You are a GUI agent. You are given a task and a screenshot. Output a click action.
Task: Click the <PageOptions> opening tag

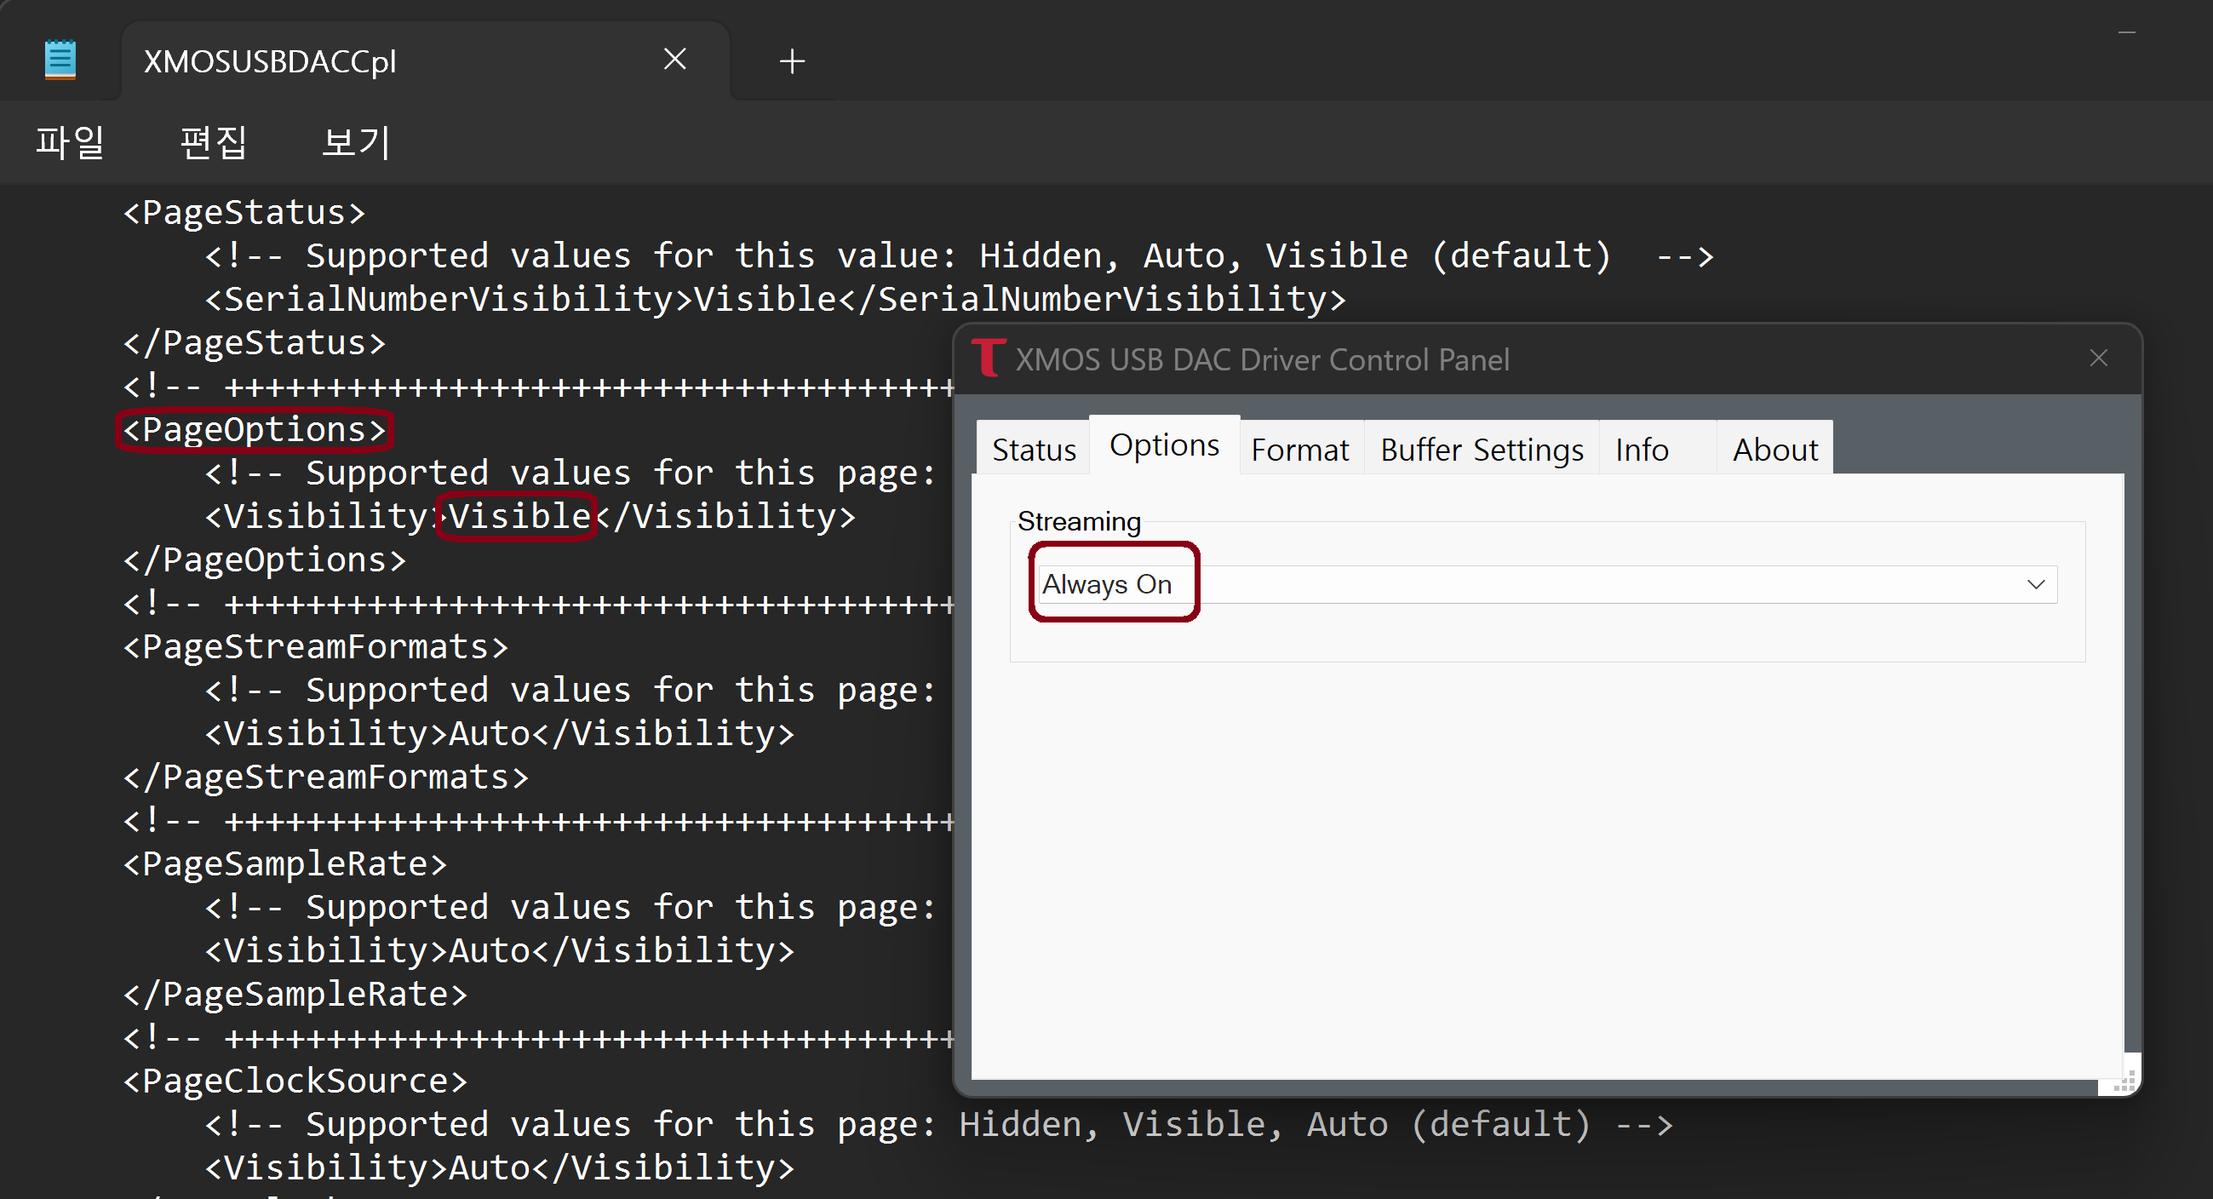[255, 428]
